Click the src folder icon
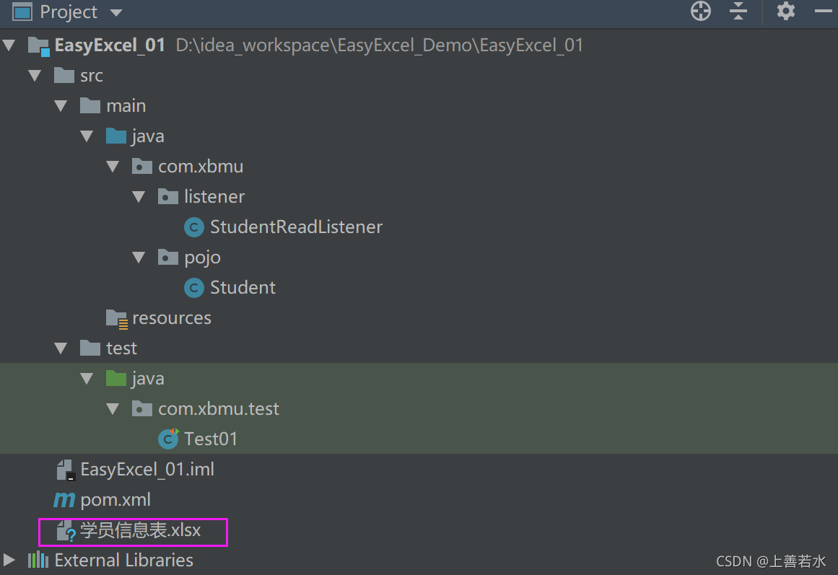The width and height of the screenshot is (838, 575). (x=64, y=75)
